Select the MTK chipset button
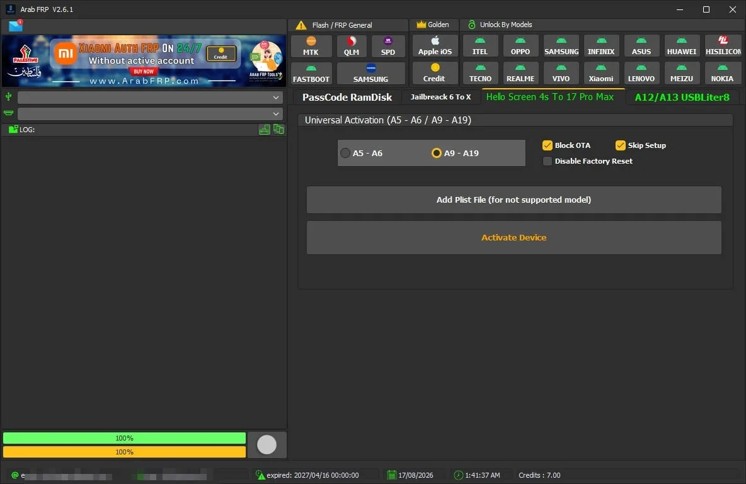 (311, 46)
